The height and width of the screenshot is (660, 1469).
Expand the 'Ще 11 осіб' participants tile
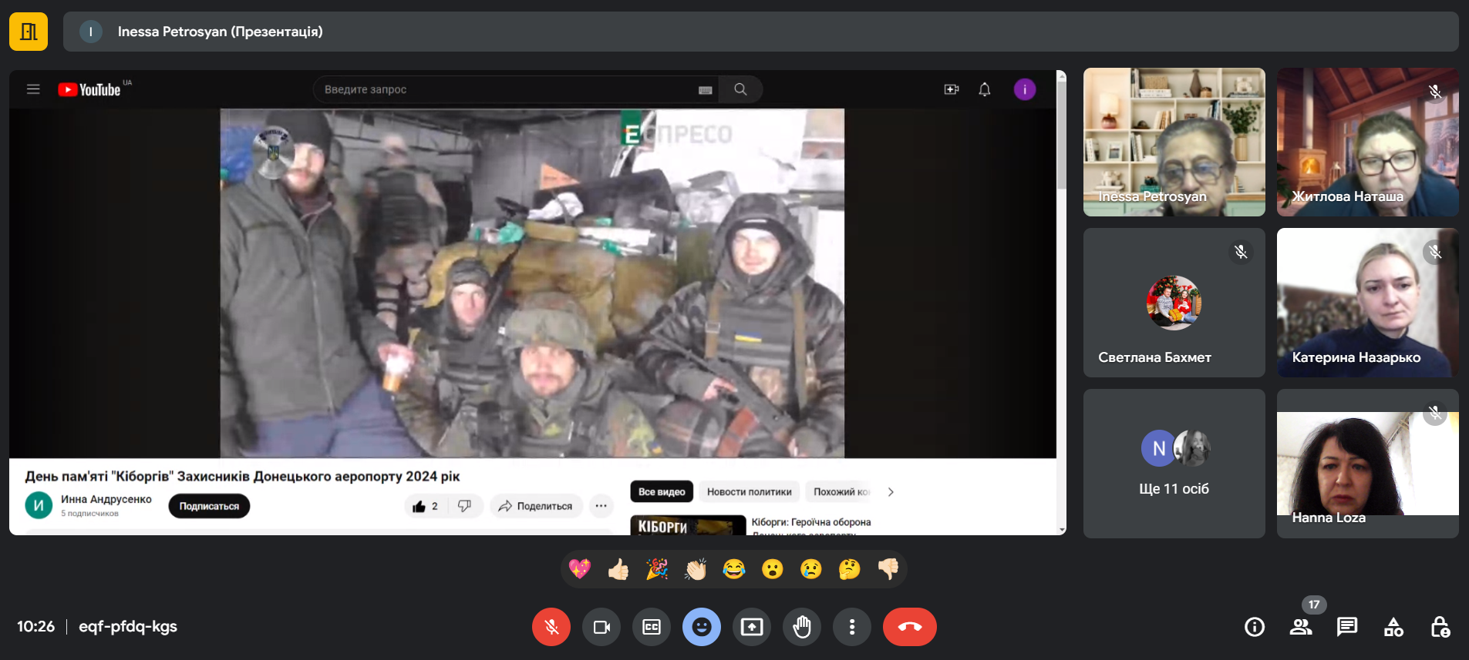[1174, 464]
